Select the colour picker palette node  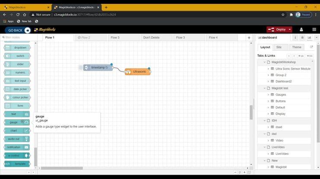(17, 97)
